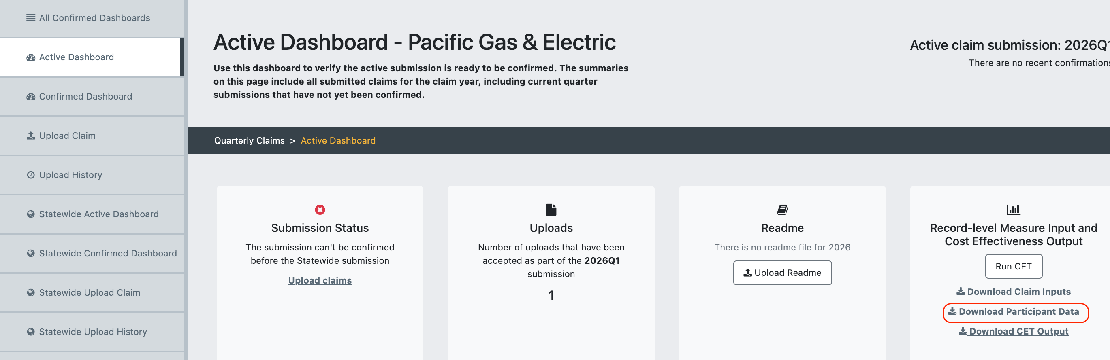Screen dimensions: 1110x360
Task: Follow the Upload claims link
Action: 320,280
